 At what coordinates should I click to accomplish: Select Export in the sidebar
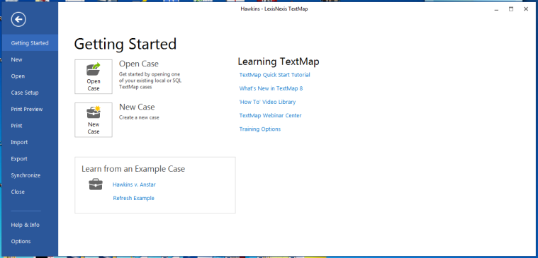point(19,159)
